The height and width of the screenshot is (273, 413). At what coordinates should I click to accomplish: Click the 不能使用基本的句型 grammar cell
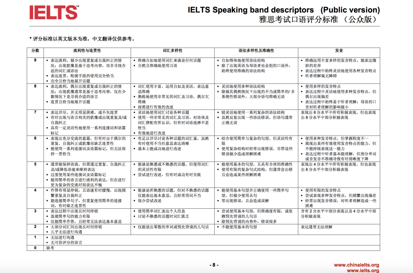click(x=239, y=227)
